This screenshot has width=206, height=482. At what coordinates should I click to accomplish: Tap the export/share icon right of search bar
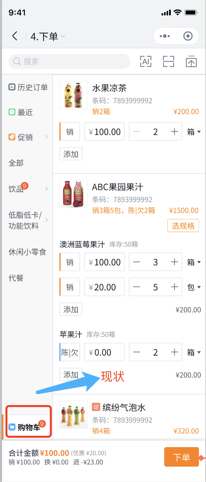pyautogui.click(x=191, y=61)
